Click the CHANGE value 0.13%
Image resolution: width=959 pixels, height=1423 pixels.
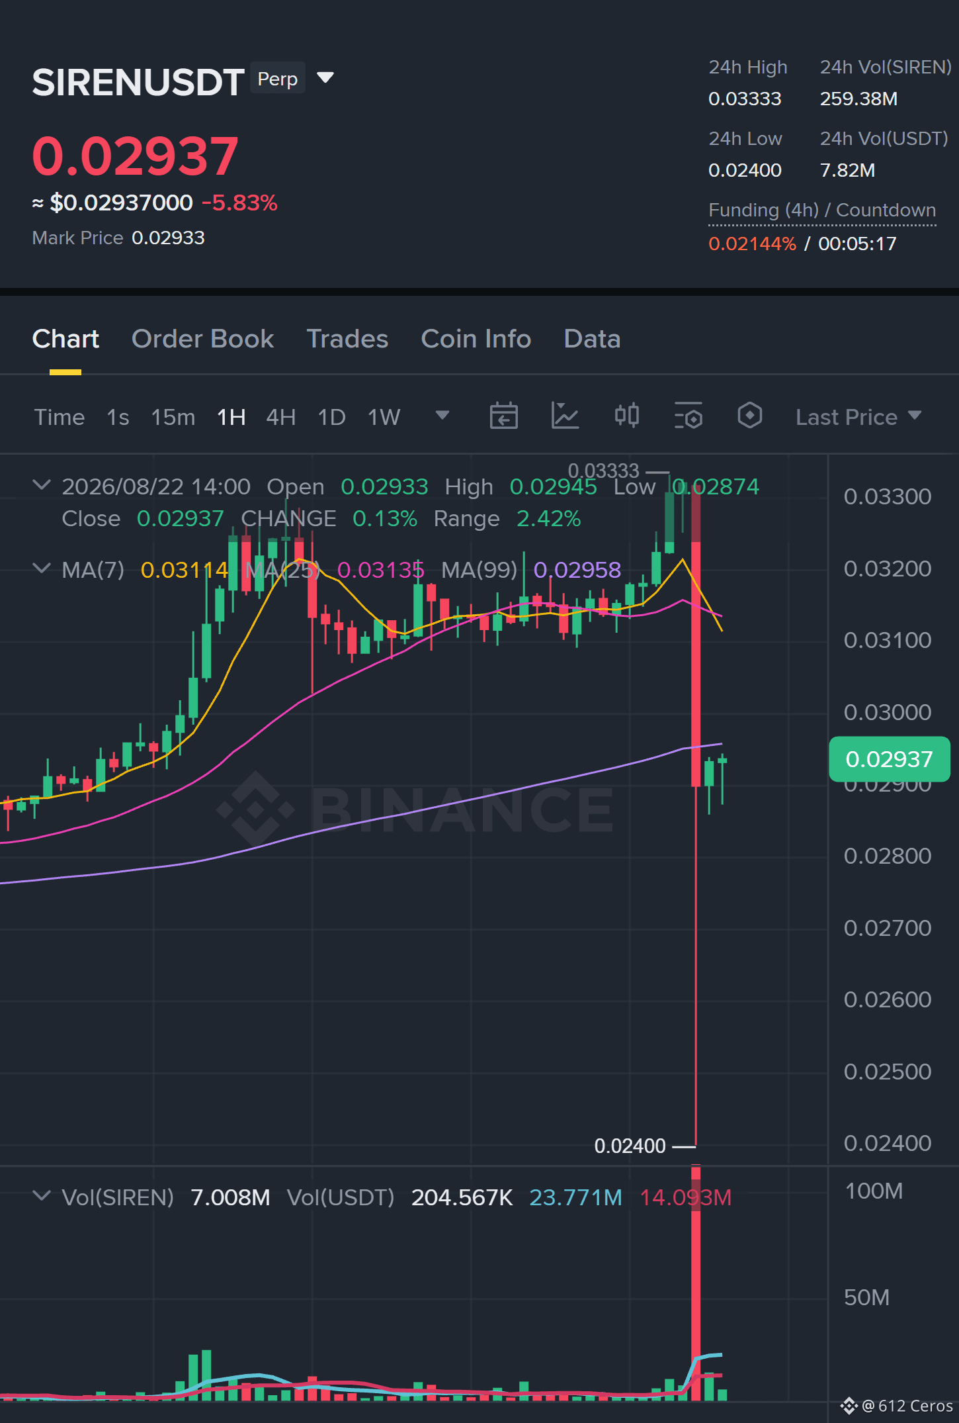[x=385, y=518]
